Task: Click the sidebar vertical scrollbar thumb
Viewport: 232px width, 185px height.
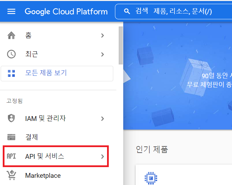Action: pyautogui.click(x=121, y=45)
